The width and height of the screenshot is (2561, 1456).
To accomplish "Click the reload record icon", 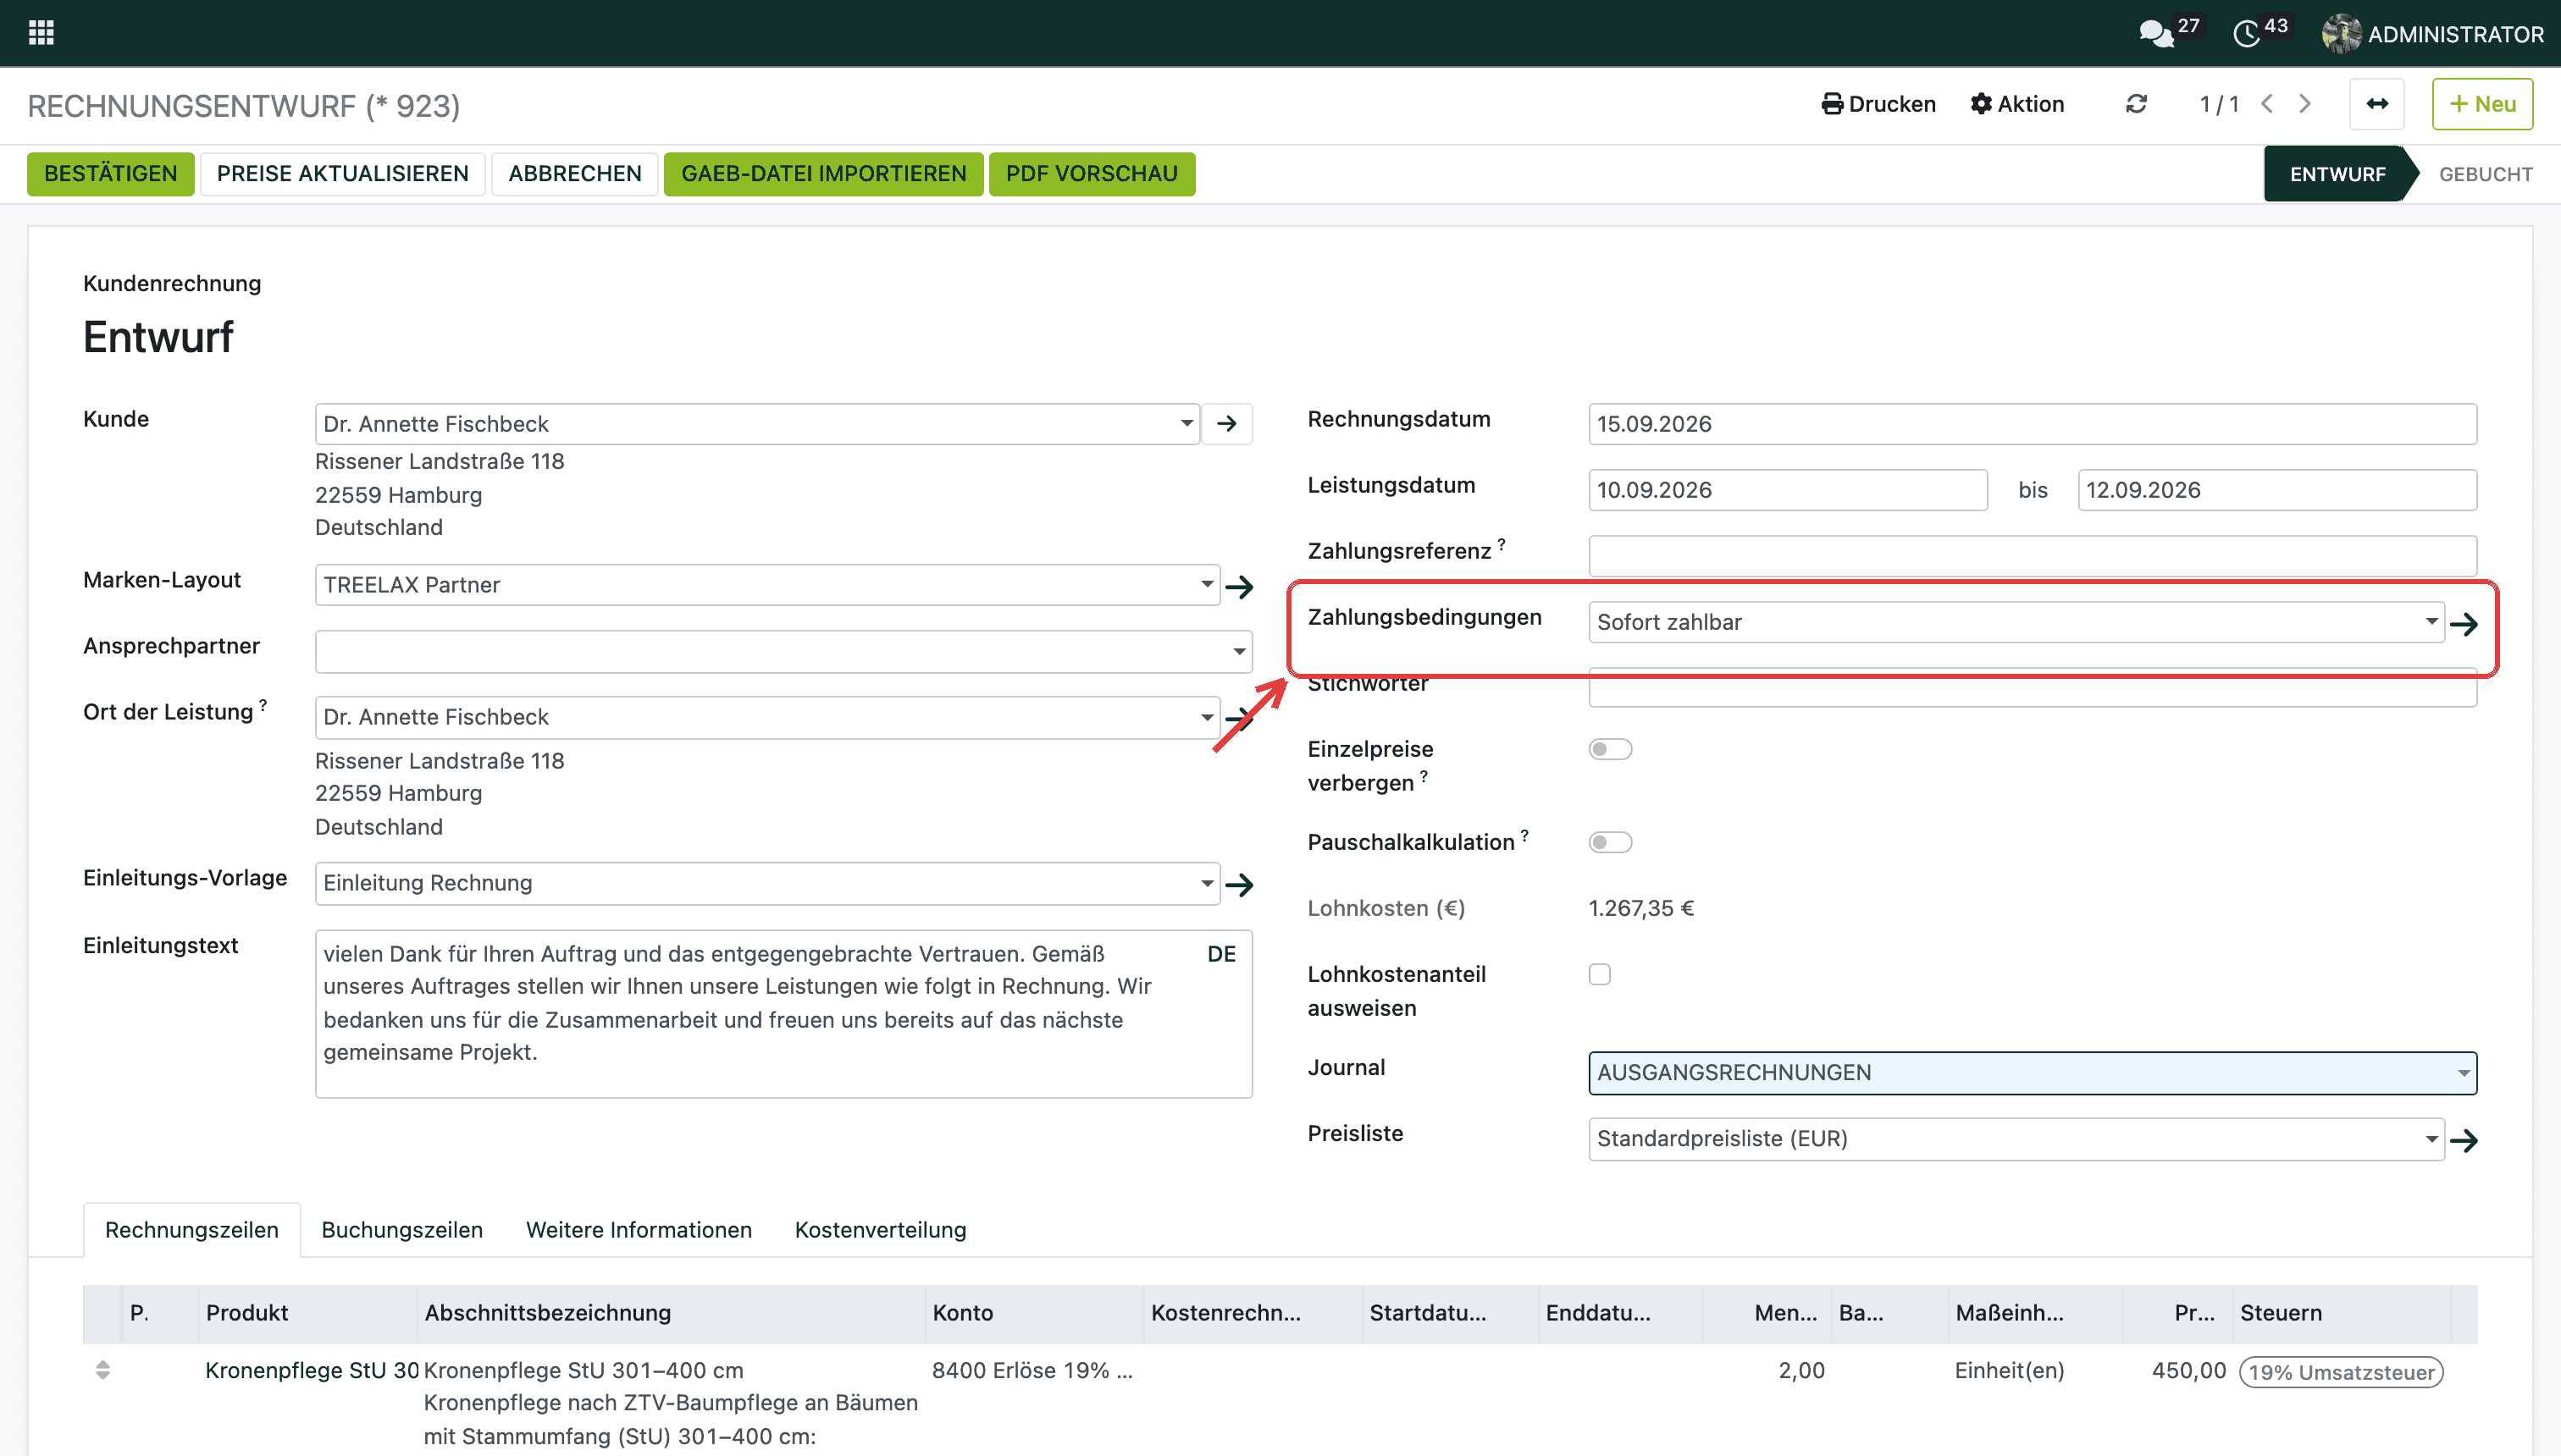I will click(x=2136, y=104).
